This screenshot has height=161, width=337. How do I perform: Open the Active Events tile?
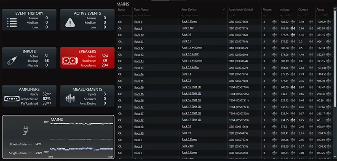tap(87, 20)
